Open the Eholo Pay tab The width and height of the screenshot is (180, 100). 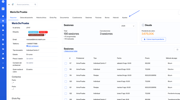pos(53,18)
